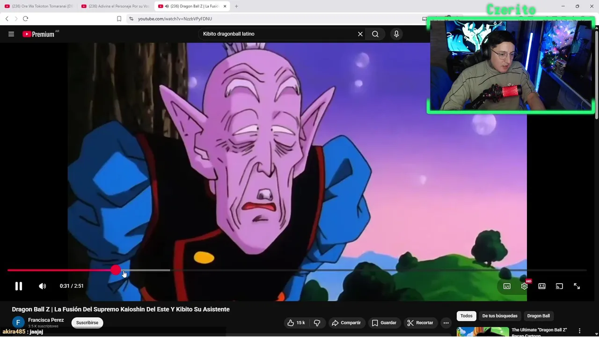
Task: Click the search magnifier button
Action: [375, 34]
